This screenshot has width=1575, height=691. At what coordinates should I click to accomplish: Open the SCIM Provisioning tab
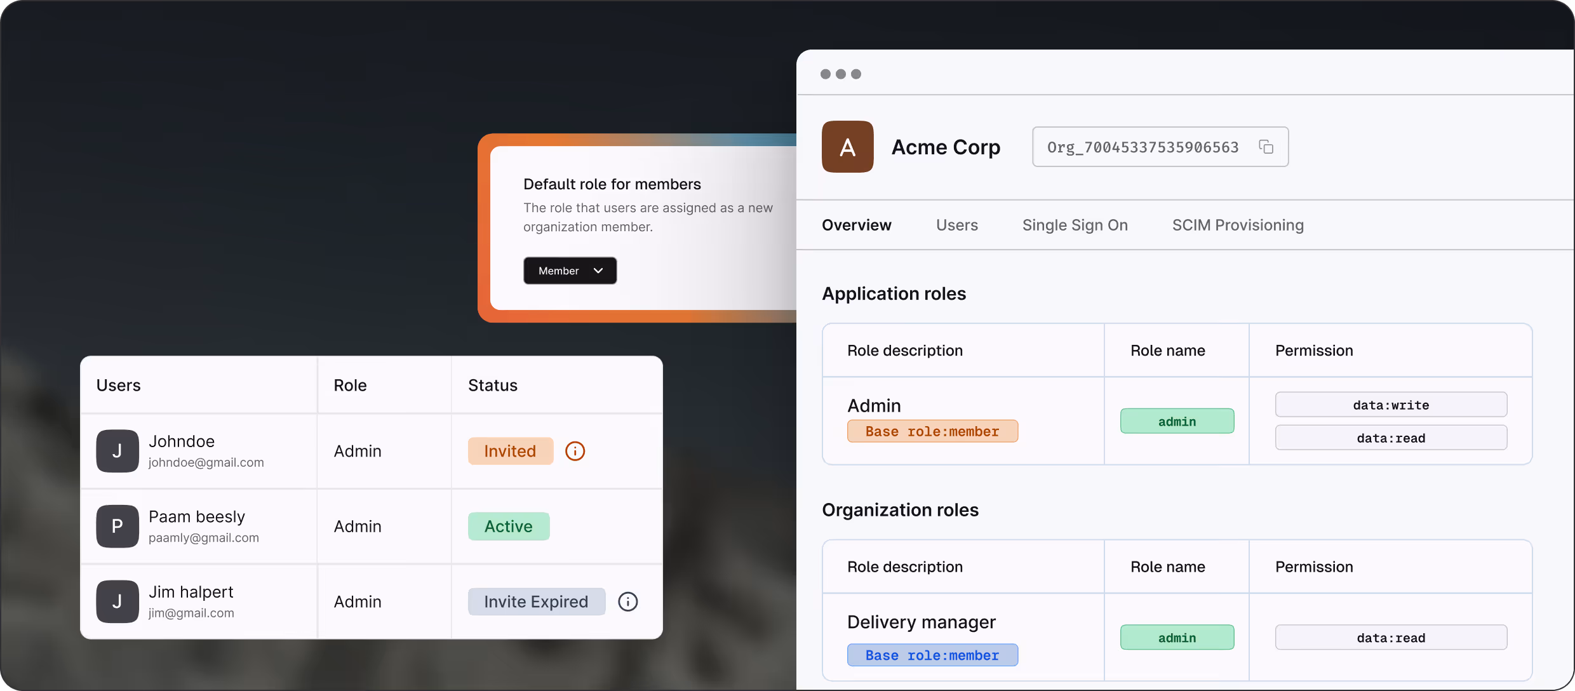tap(1237, 225)
